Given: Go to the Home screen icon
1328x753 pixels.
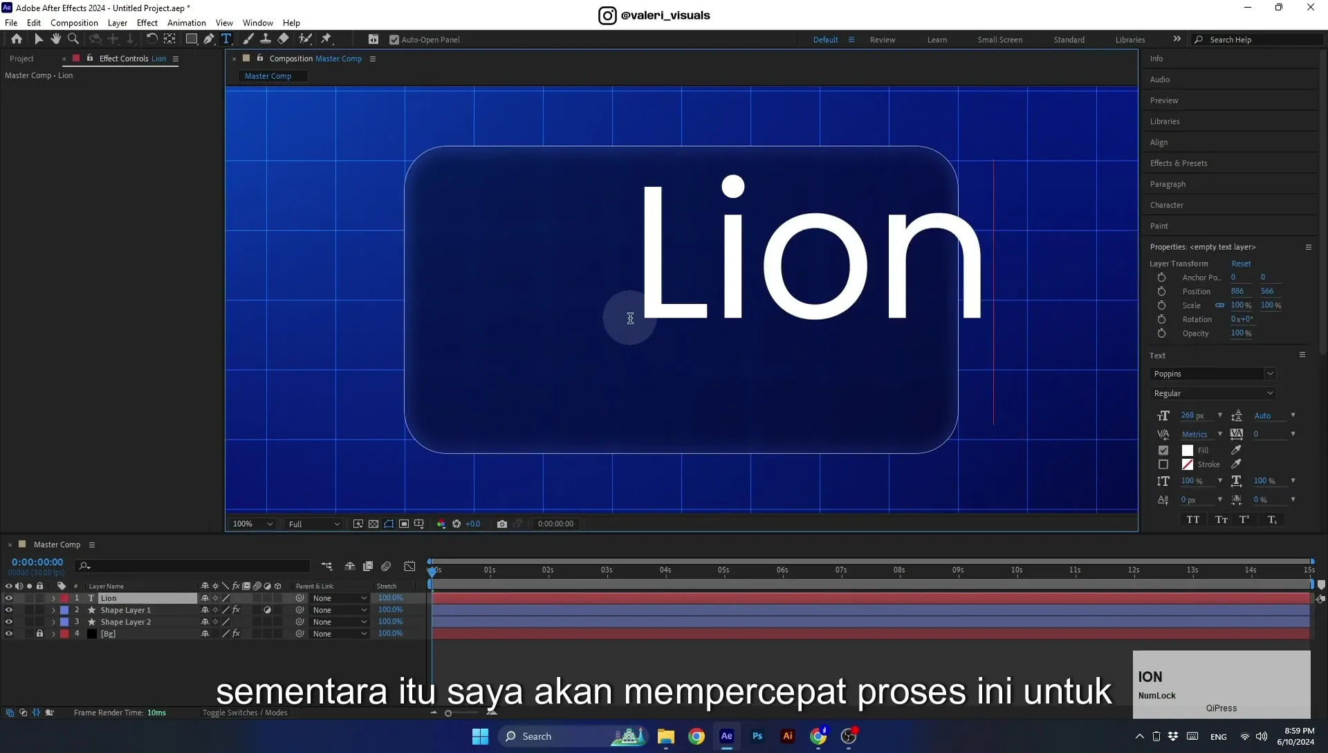Looking at the screenshot, I should click(17, 39).
